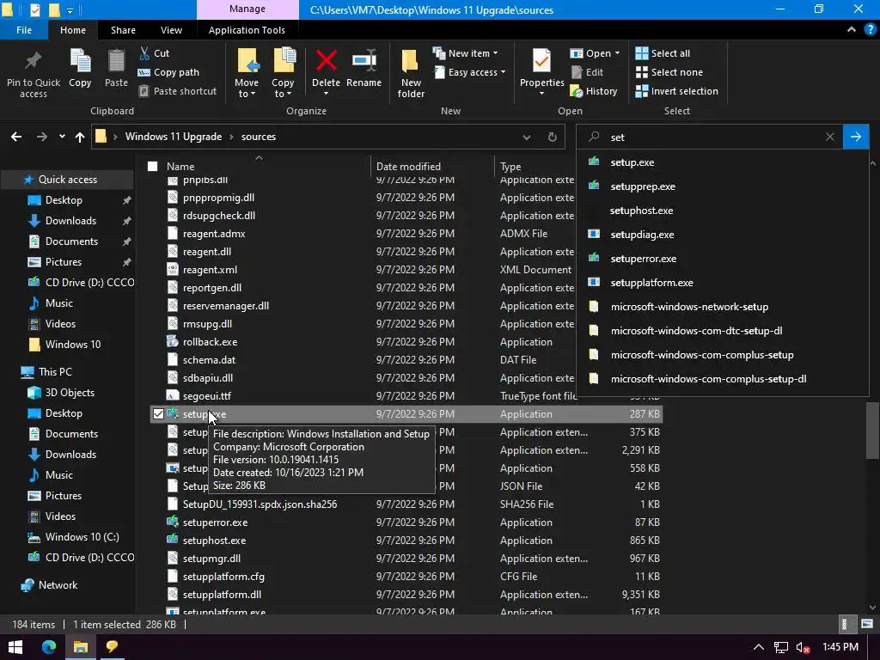The height and width of the screenshot is (660, 880).
Task: Collapse the ribbon with chevron
Action: tap(852, 30)
